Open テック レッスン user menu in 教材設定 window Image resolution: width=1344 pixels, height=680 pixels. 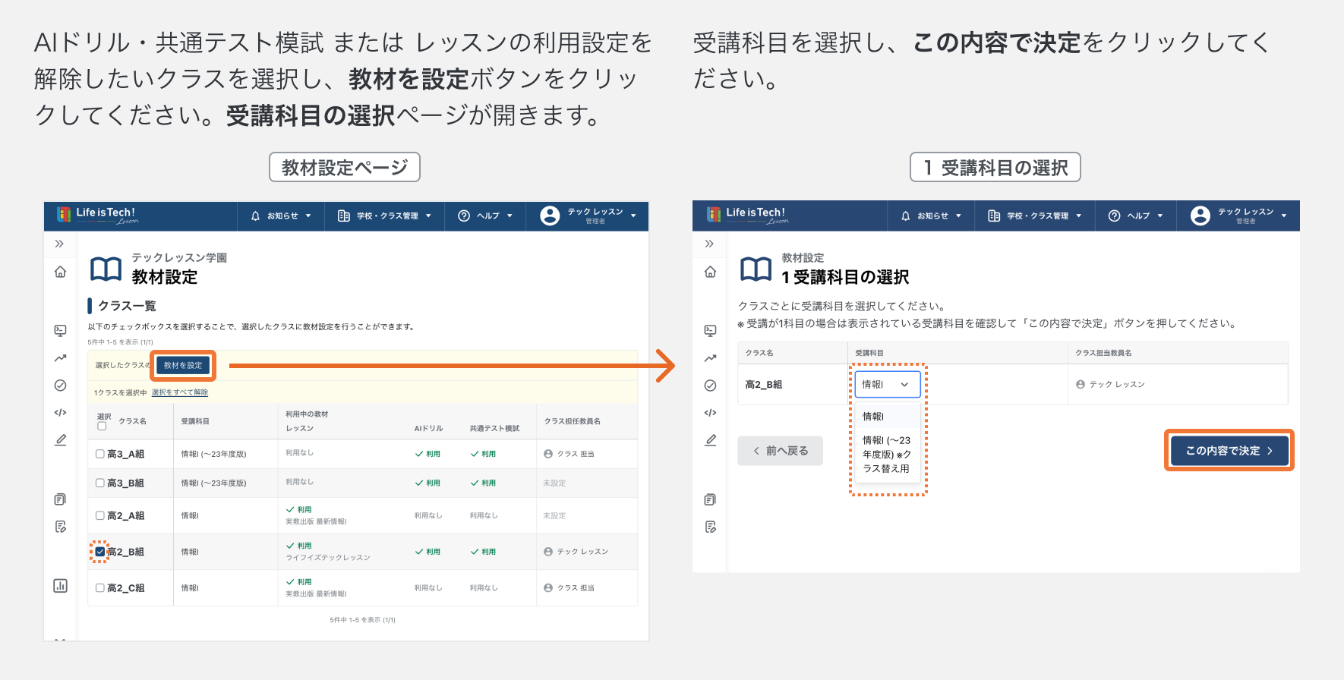tap(588, 216)
